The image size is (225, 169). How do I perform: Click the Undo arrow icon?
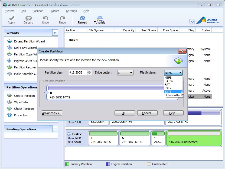click(45, 18)
